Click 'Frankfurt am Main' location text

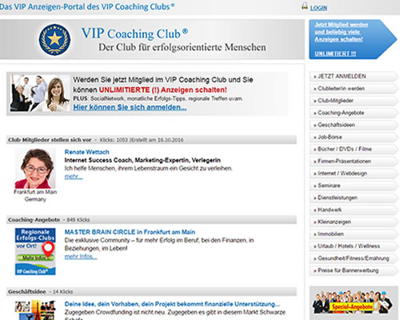(x=35, y=192)
